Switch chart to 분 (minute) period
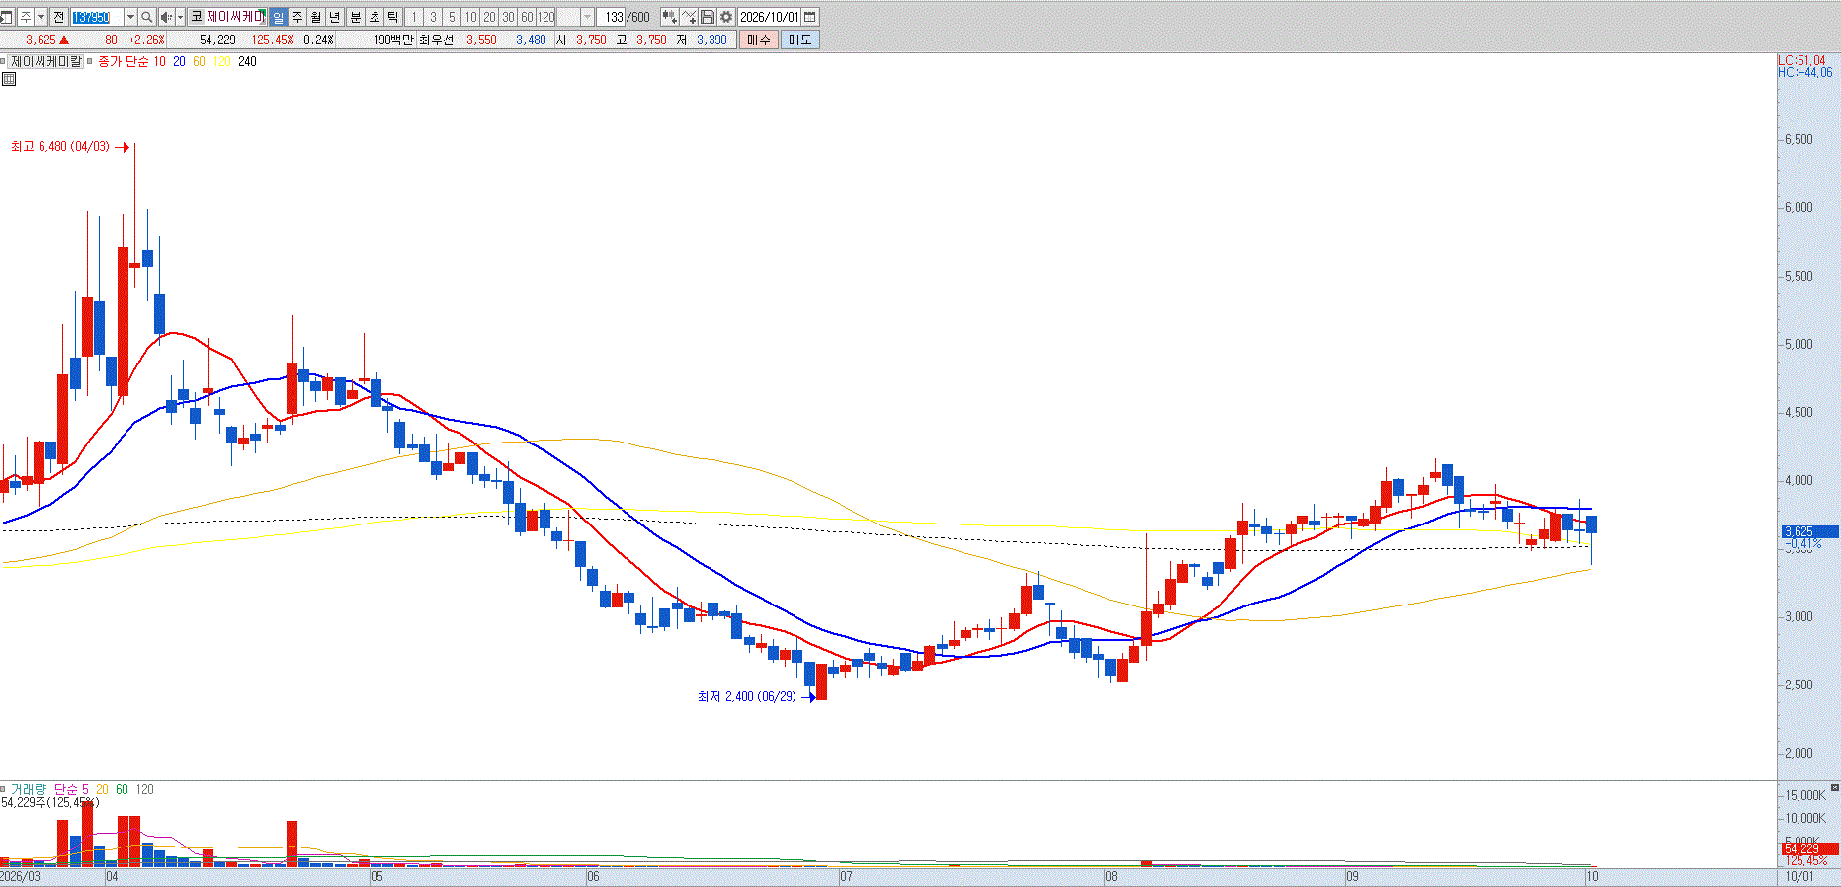1841x887 pixels. pos(356,17)
